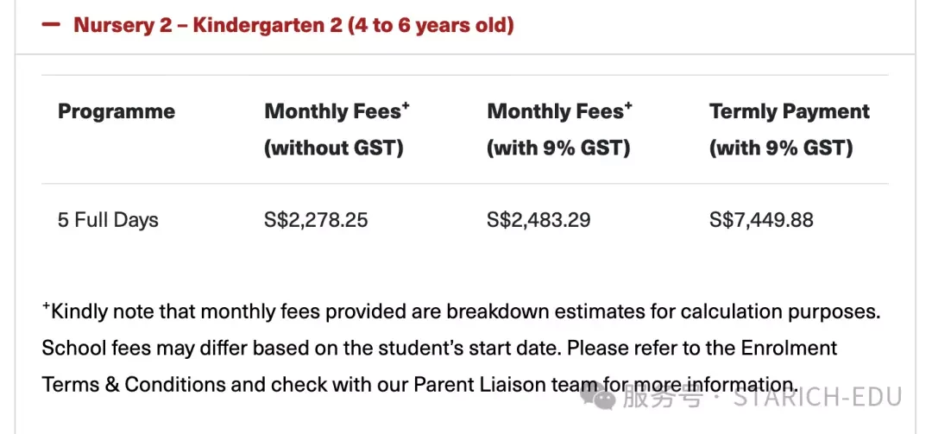Click the S$2,278.25 fee amount
The image size is (932, 434).
point(316,221)
